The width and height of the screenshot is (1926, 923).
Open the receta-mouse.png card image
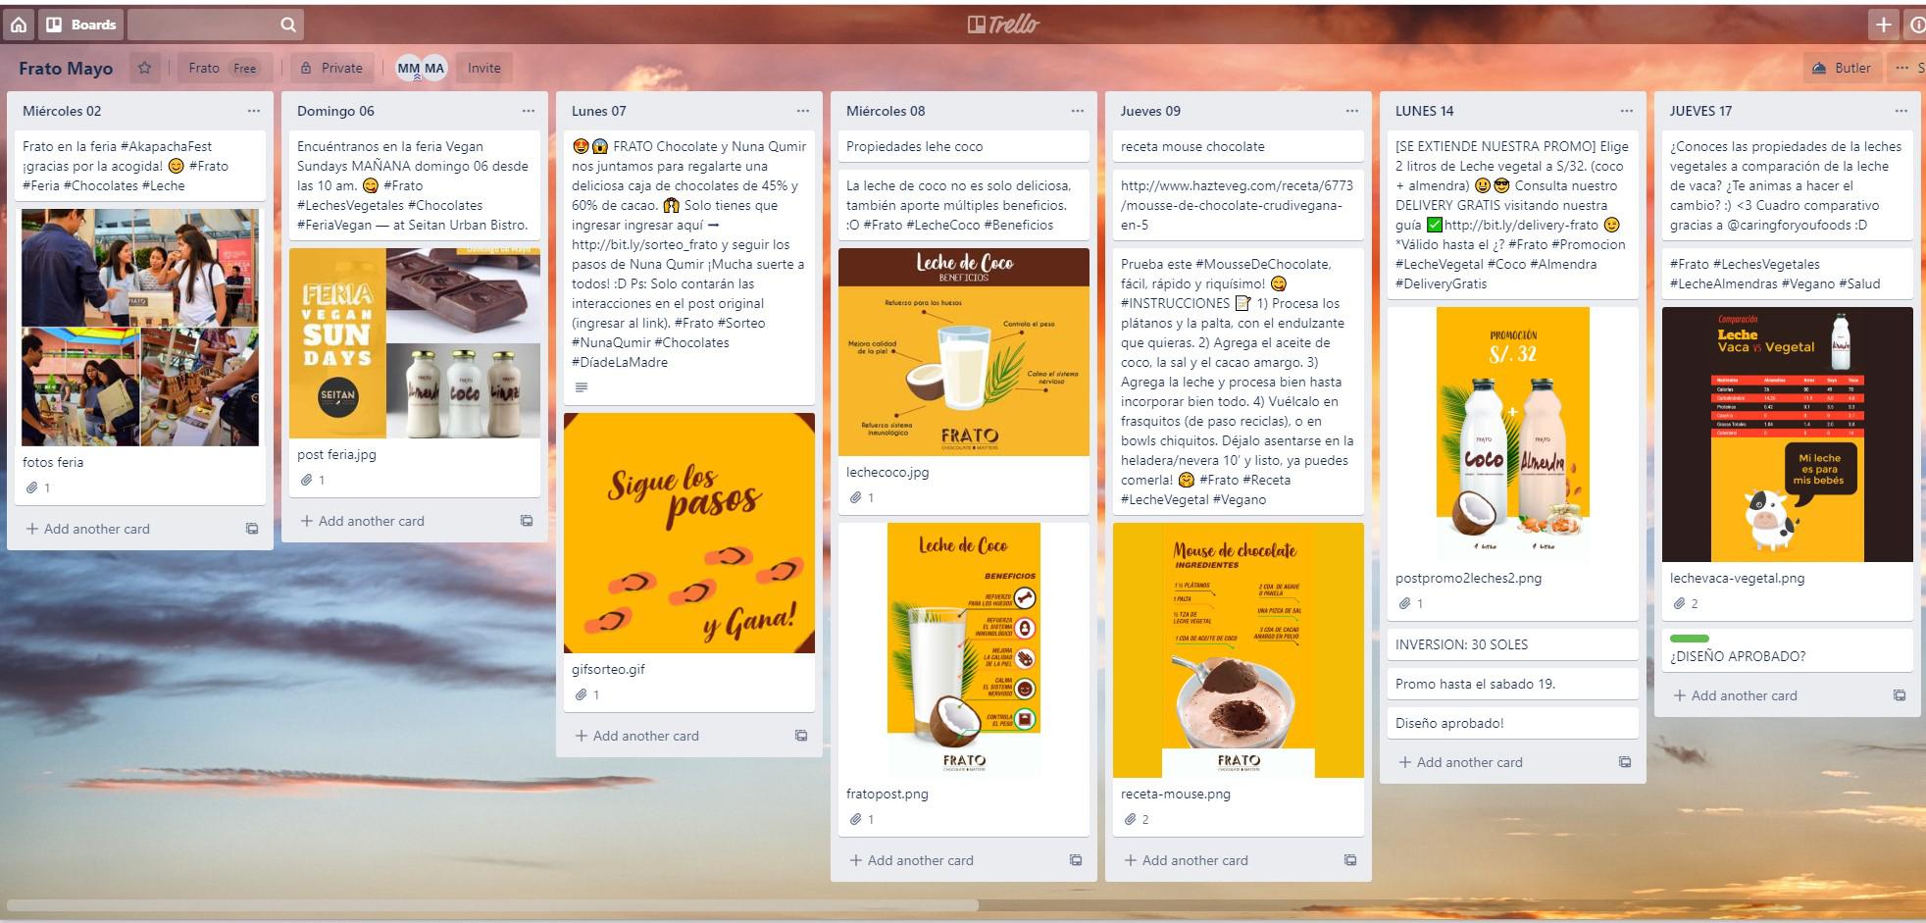(1239, 650)
